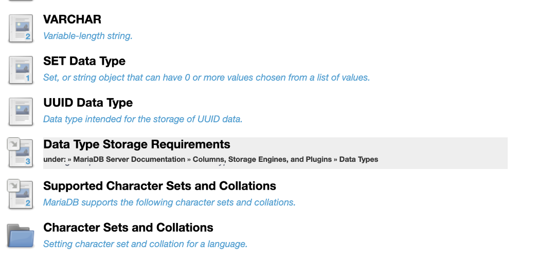Click the SET description about list of values
The image size is (537, 261).
(x=206, y=78)
